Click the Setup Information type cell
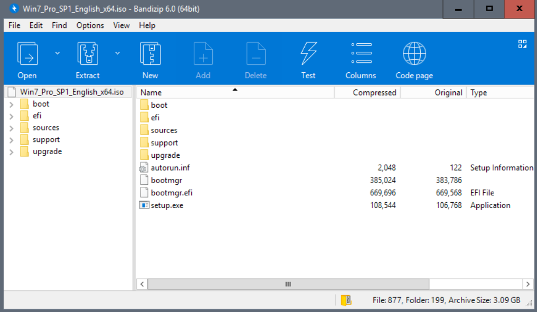 pos(502,168)
